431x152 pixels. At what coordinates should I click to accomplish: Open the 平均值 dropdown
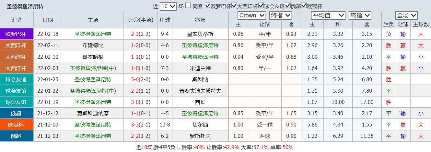tap(328, 15)
